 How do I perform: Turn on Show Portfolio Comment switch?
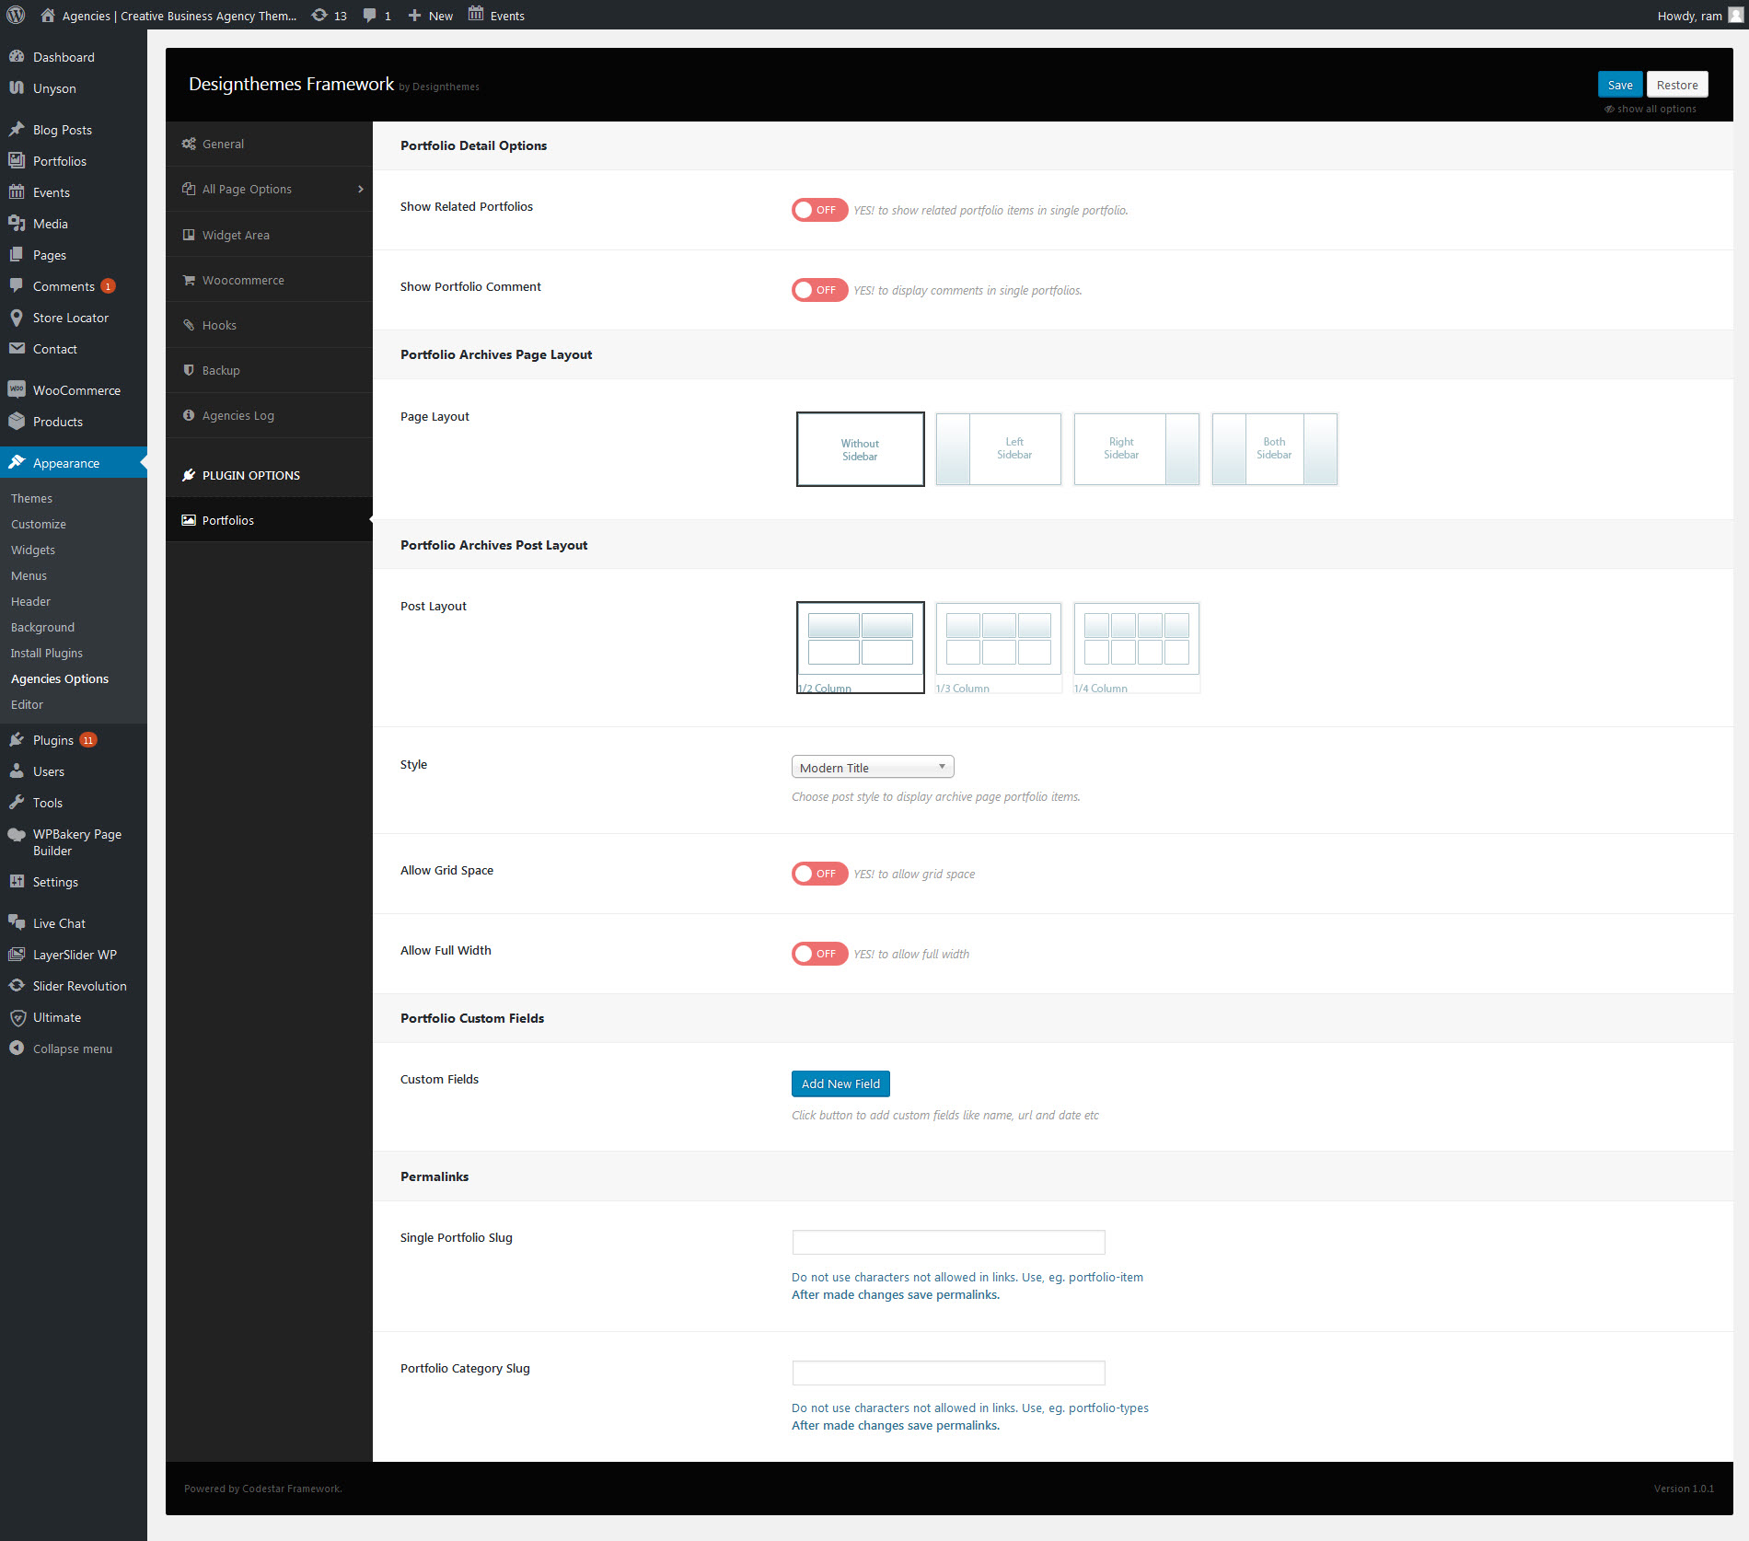(x=818, y=290)
